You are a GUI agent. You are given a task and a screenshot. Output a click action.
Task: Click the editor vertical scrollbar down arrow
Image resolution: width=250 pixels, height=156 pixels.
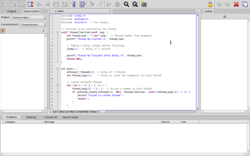click(x=197, y=109)
